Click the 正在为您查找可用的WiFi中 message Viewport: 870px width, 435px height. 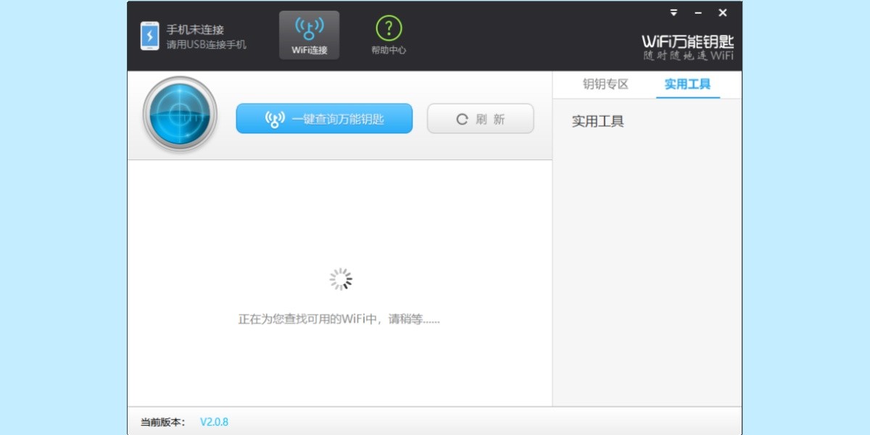pos(339,319)
